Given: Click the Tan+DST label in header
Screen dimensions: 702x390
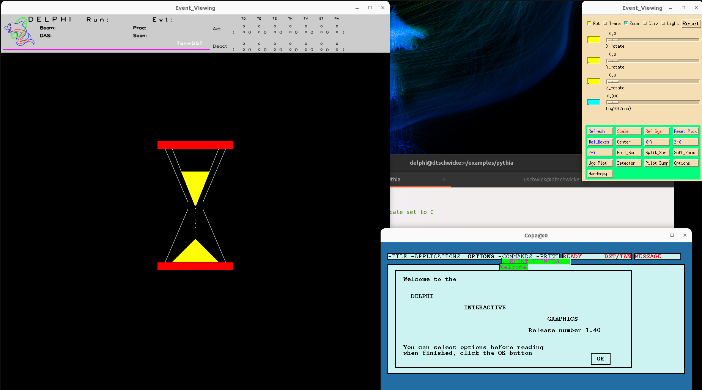Looking at the screenshot, I should coord(189,43).
